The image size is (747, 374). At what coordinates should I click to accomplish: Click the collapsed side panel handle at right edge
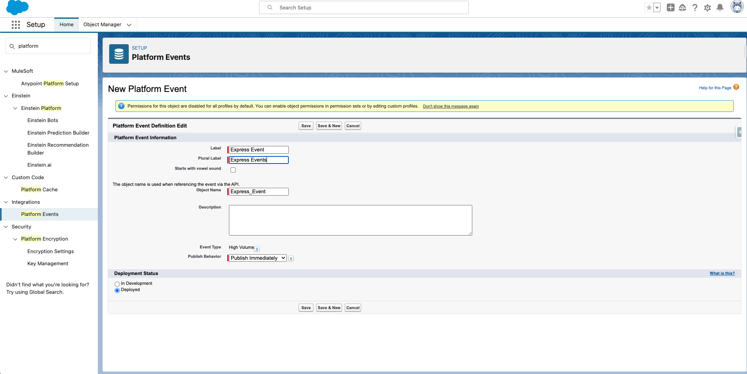739,132
